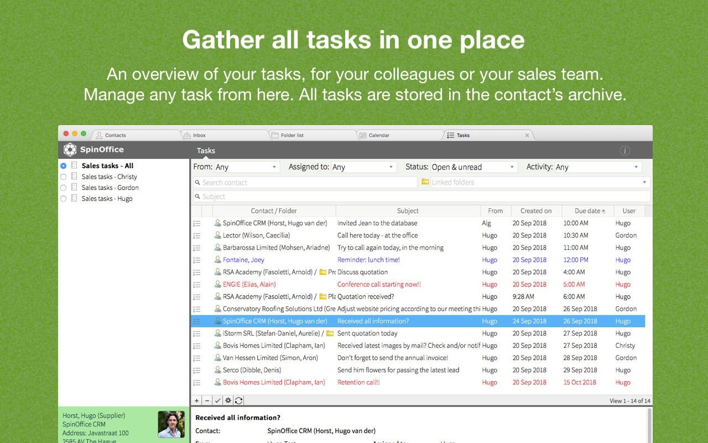
Task: Close the Tasks tab
Action: click(x=527, y=135)
